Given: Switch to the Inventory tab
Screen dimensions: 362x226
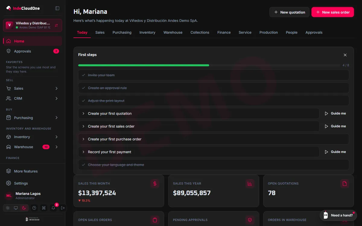Looking at the screenshot, I should click(147, 33).
